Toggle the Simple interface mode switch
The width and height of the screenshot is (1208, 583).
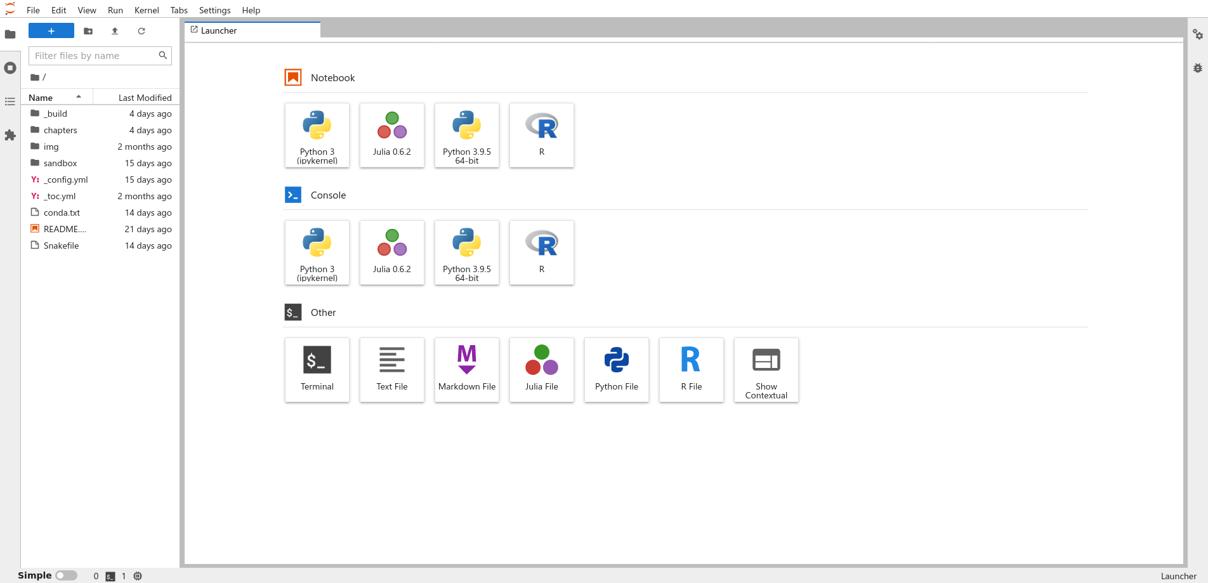click(x=66, y=575)
